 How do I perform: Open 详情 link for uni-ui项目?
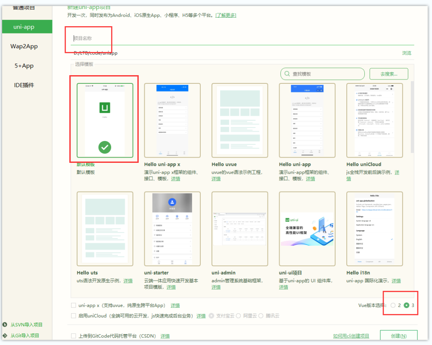pyautogui.click(x=283, y=287)
